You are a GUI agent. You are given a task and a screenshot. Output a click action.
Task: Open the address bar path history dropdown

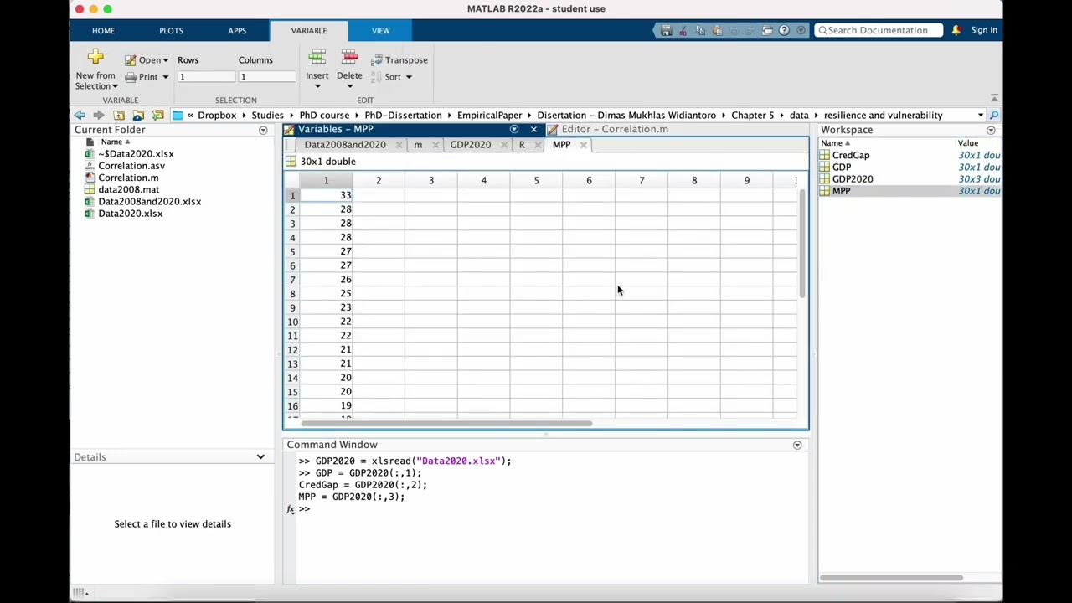click(980, 115)
